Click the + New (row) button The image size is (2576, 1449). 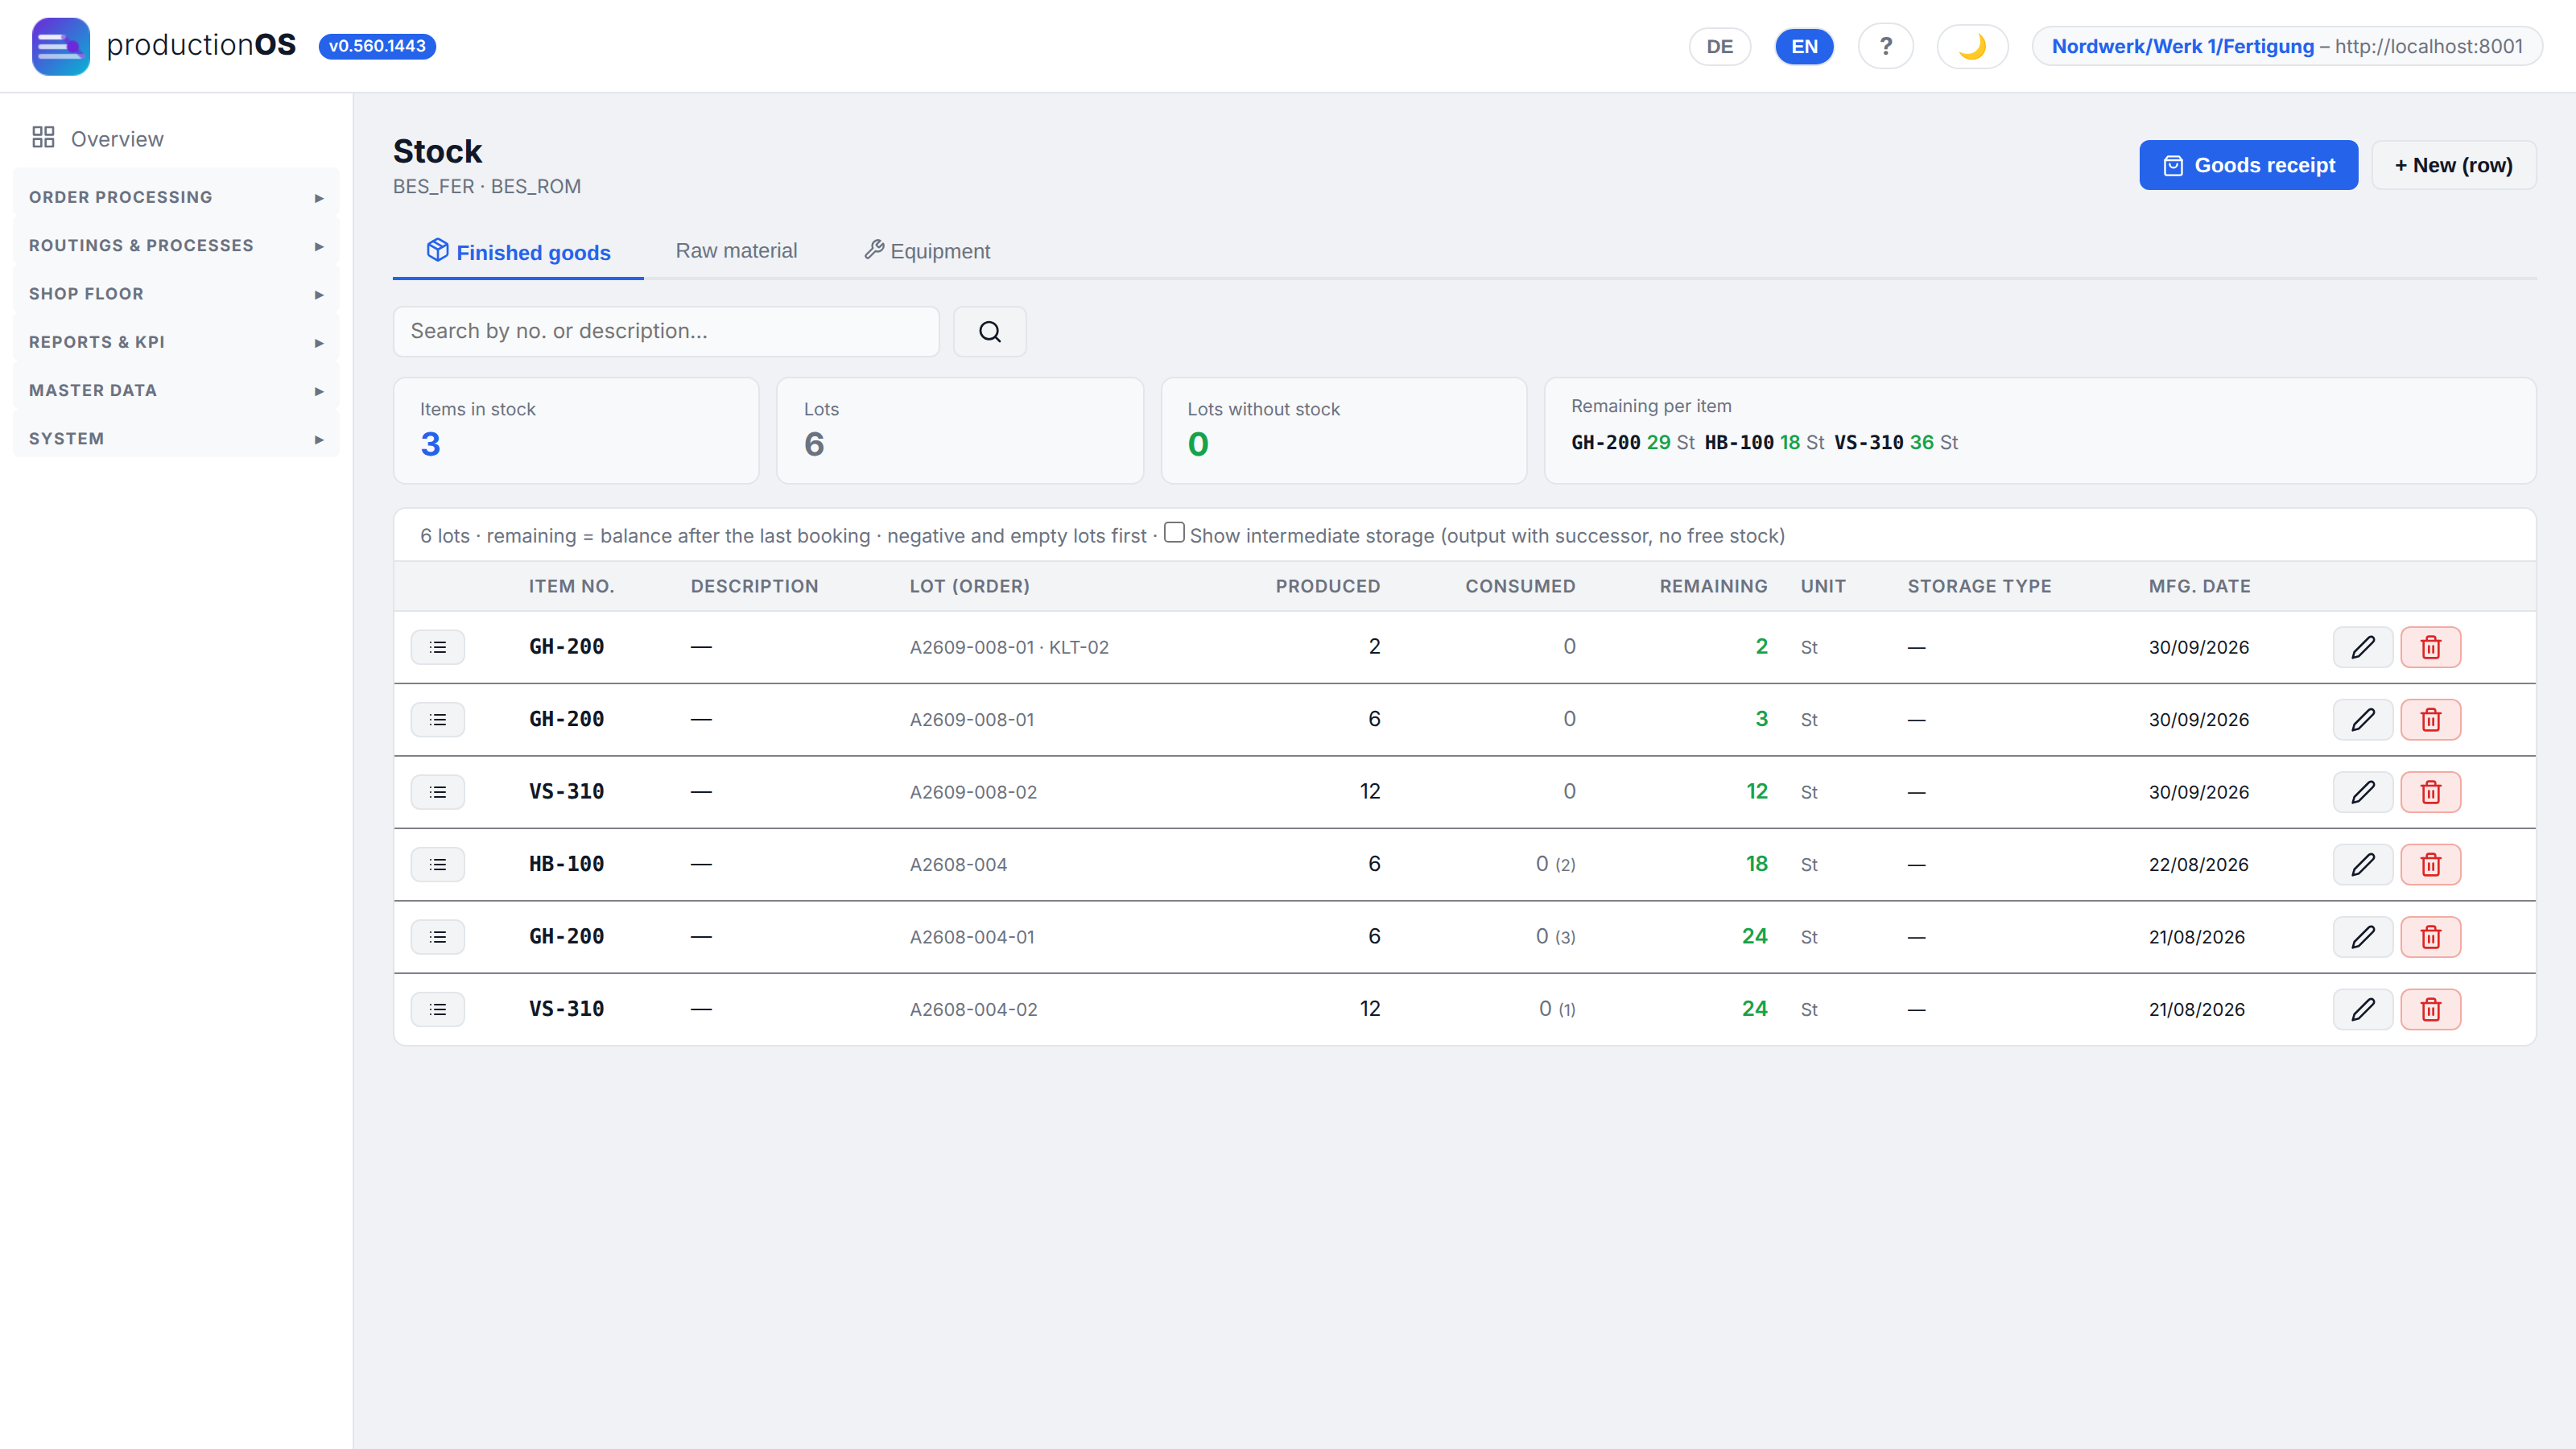click(2453, 165)
